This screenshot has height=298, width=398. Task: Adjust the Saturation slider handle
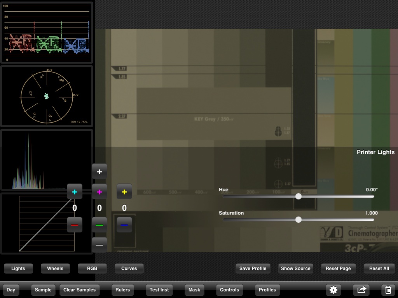tap(298, 220)
